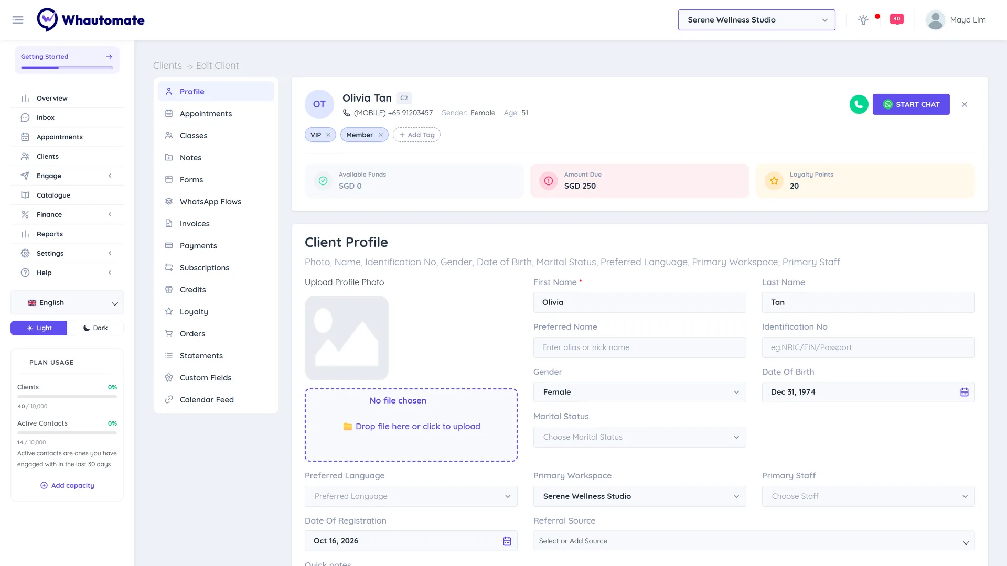Expand the Help menu
The width and height of the screenshot is (1007, 566).
click(x=67, y=273)
